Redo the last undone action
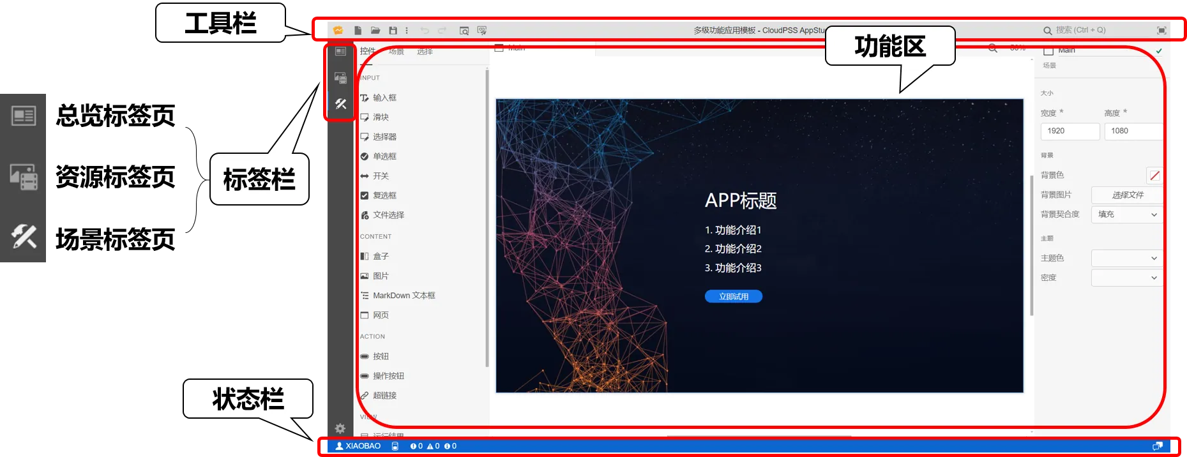 (442, 30)
